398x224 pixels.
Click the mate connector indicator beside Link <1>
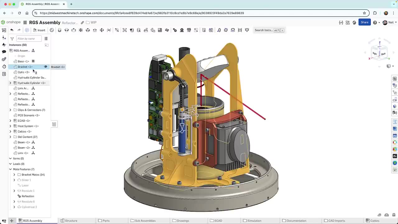[x=33, y=153]
